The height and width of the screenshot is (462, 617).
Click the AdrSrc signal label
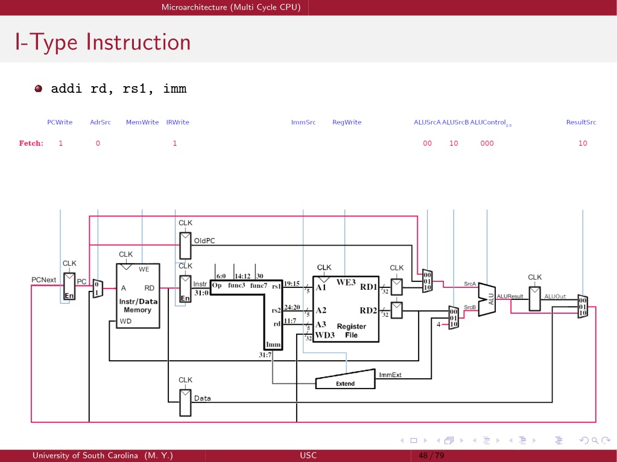pyautogui.click(x=100, y=122)
